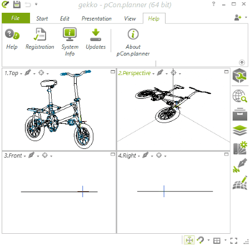
Task: Select the Help ribbon tab
Action: pyautogui.click(x=154, y=18)
